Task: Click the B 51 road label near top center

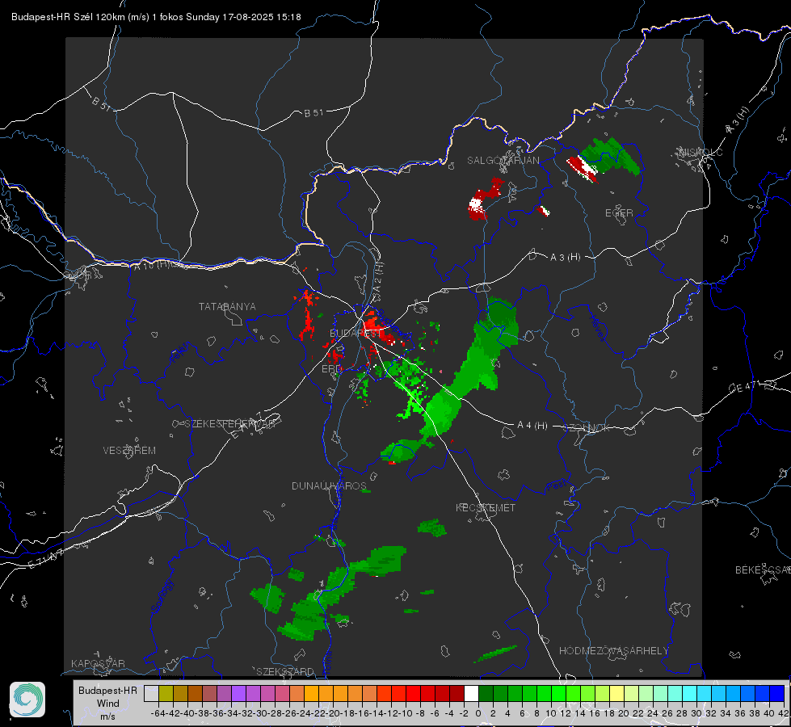Action: pyautogui.click(x=313, y=113)
